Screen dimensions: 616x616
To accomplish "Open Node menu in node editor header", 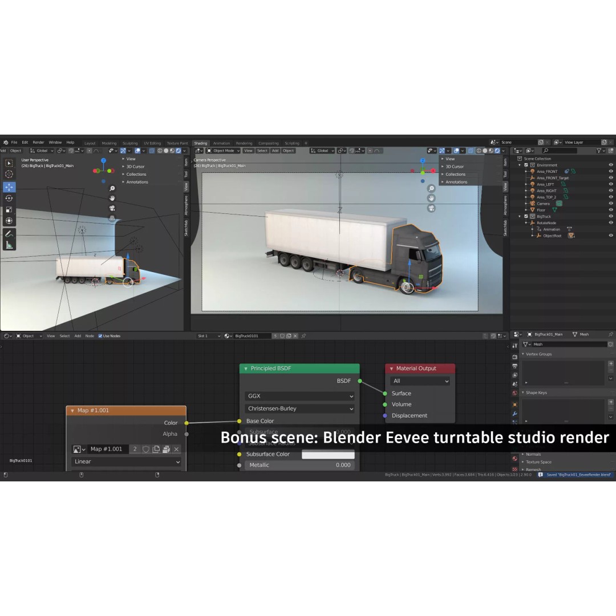I will [90, 336].
